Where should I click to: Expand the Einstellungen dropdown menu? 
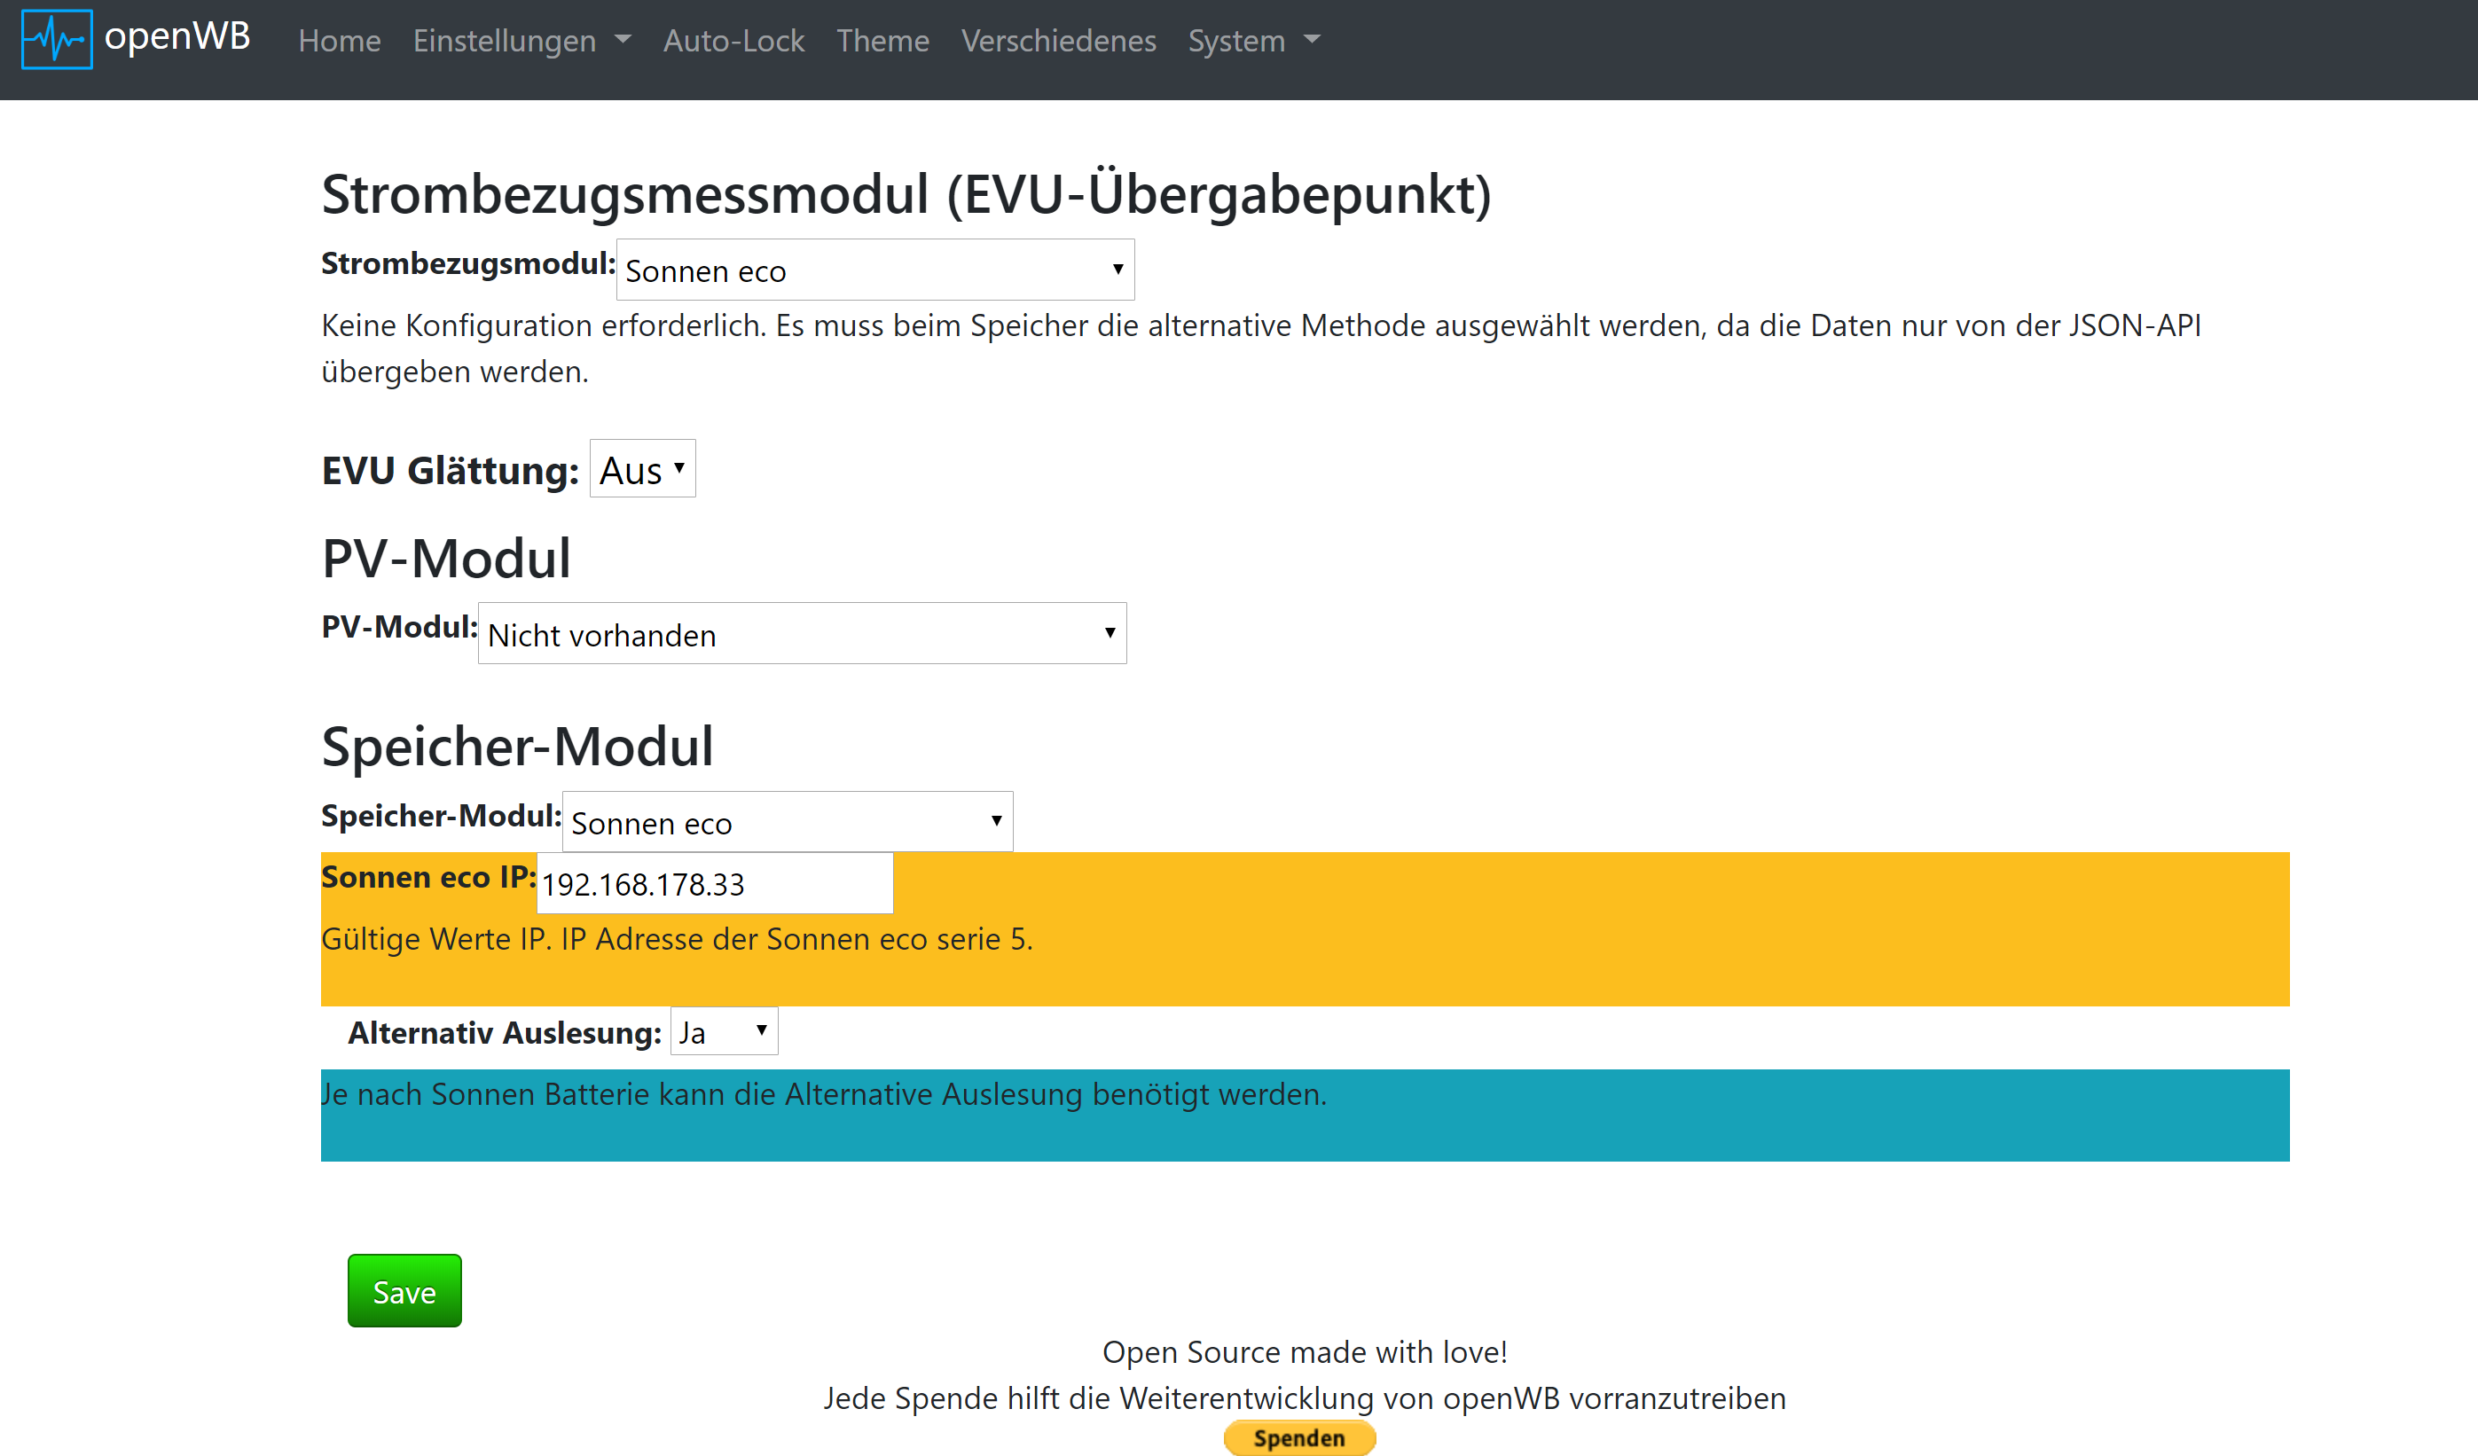tap(505, 40)
